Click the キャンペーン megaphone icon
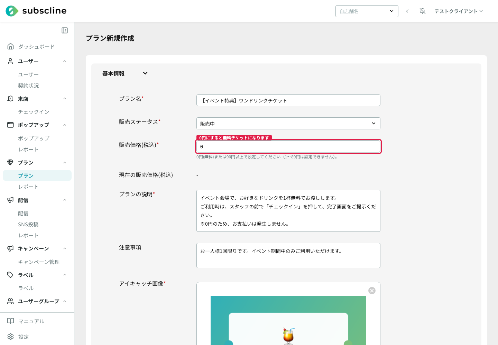The image size is (498, 345). tap(11, 248)
